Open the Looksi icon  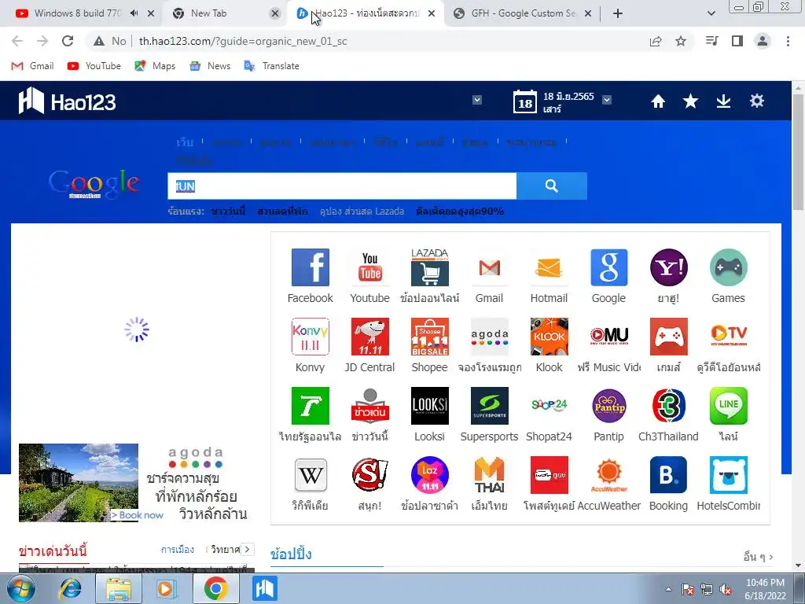430,406
